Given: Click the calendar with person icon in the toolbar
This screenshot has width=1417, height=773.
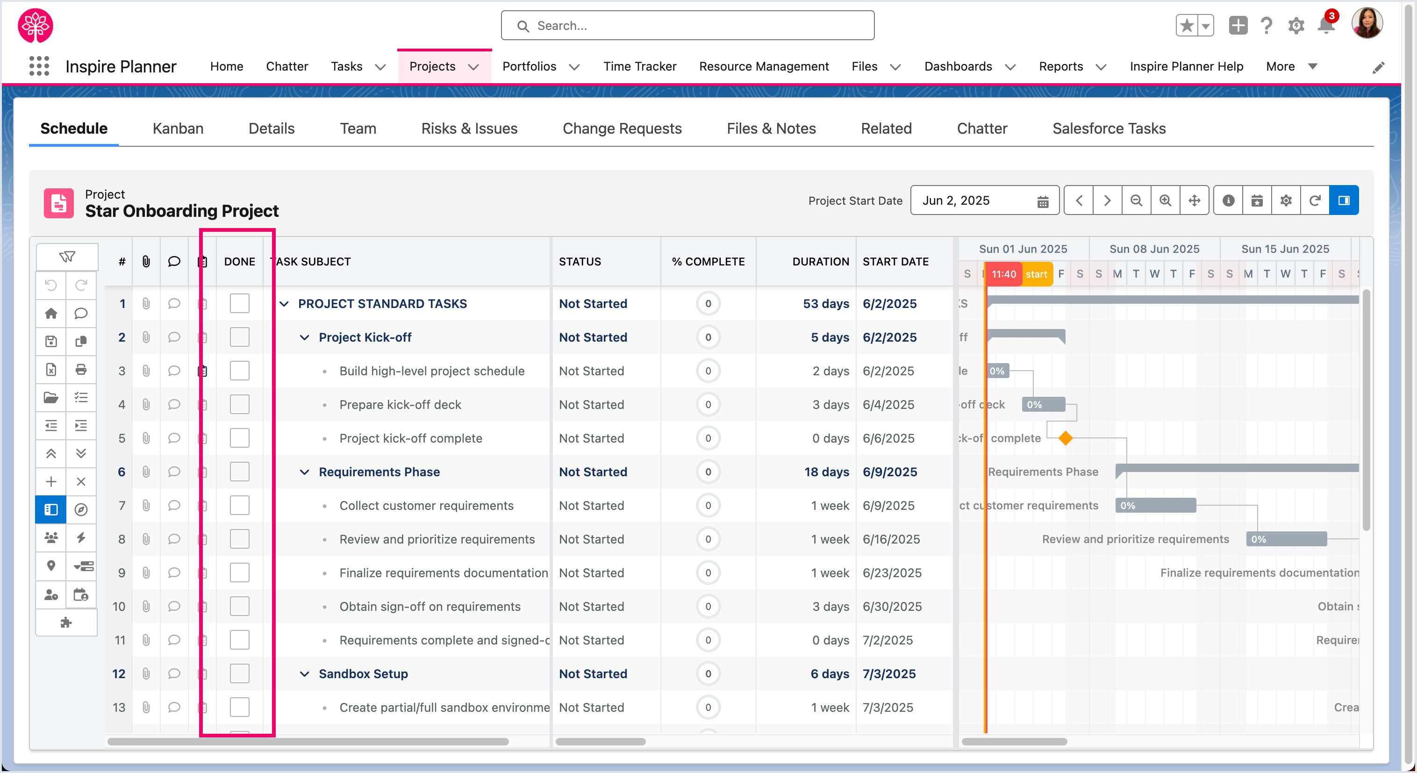Looking at the screenshot, I should coord(81,594).
